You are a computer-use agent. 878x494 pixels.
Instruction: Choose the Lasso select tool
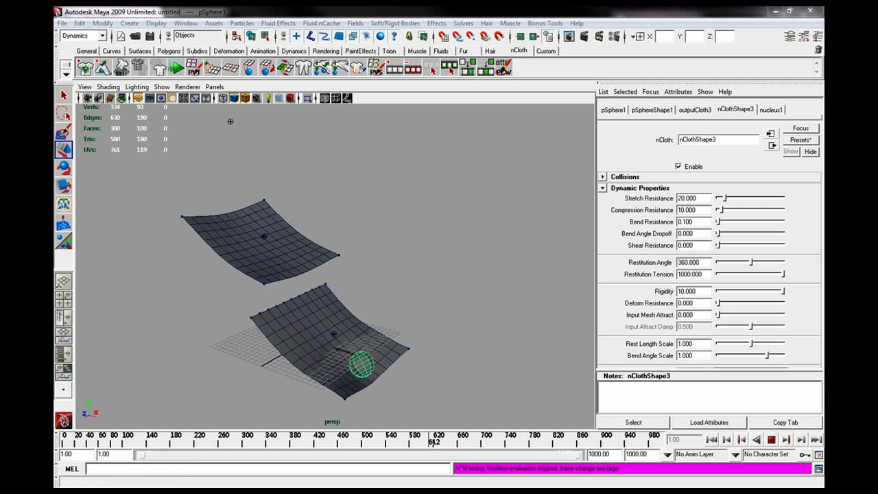64,114
